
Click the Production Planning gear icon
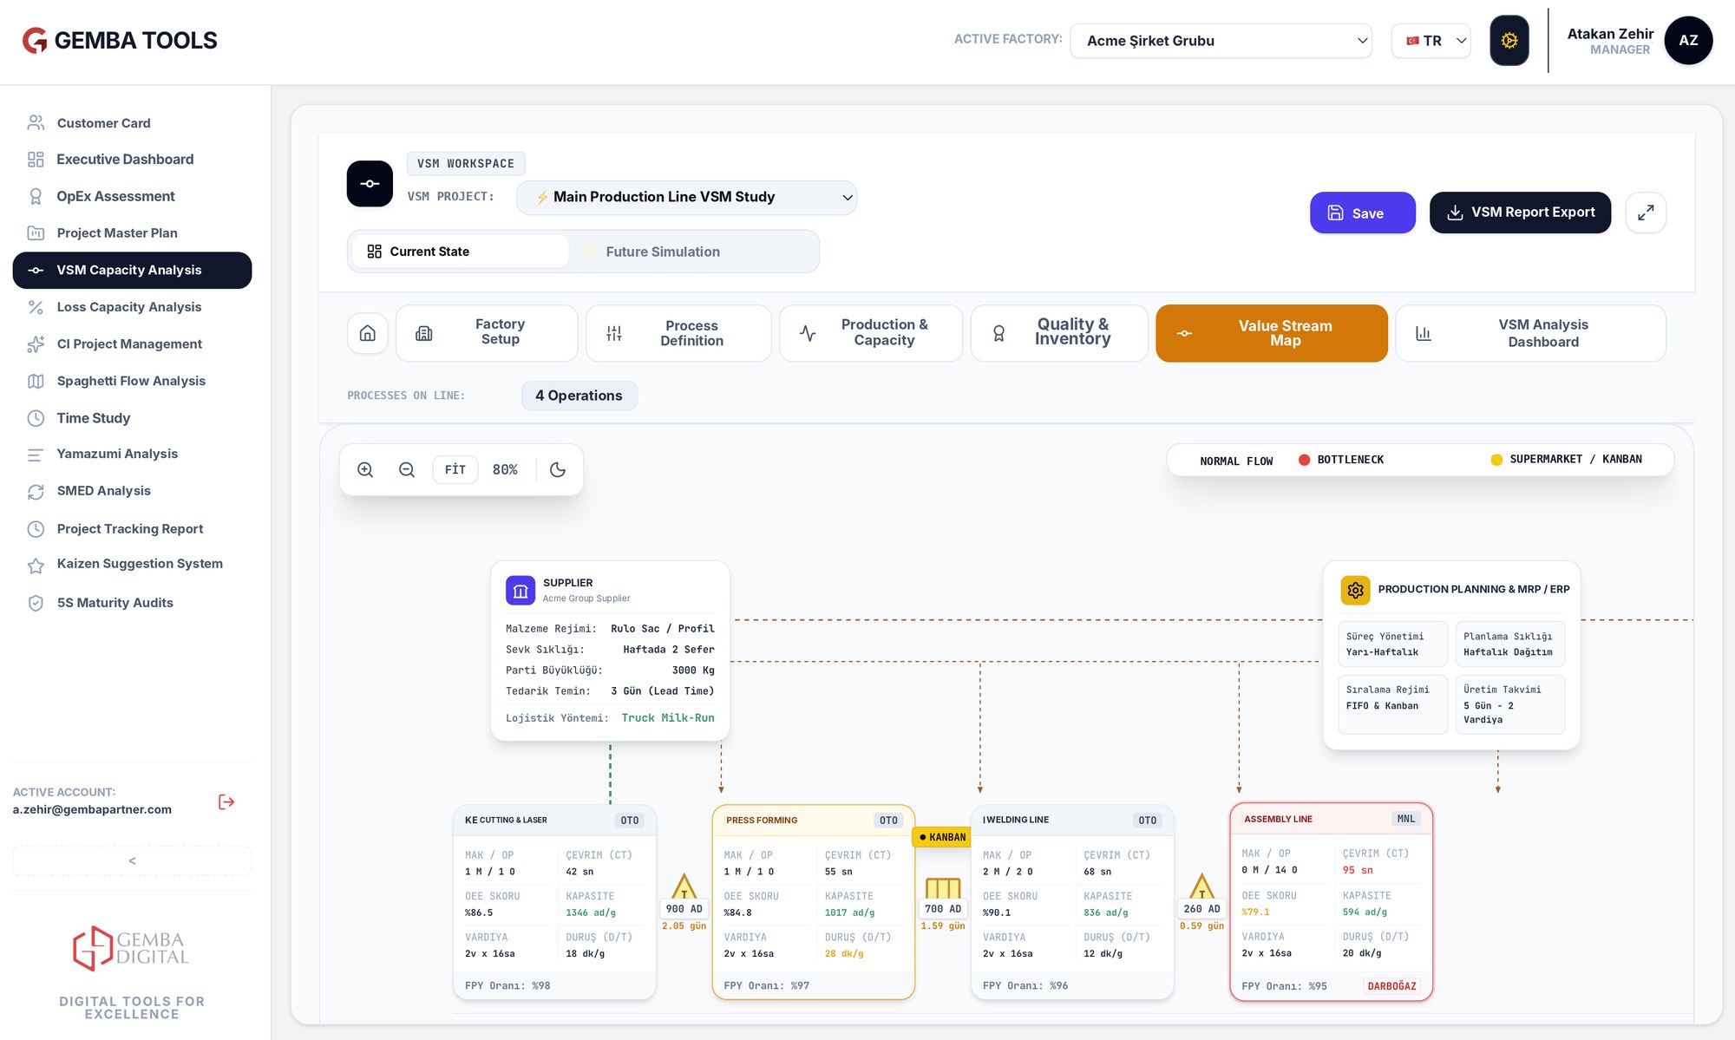pyautogui.click(x=1355, y=590)
